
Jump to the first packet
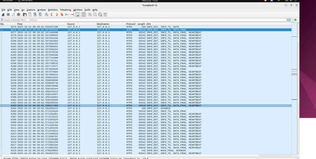(x=67, y=15)
